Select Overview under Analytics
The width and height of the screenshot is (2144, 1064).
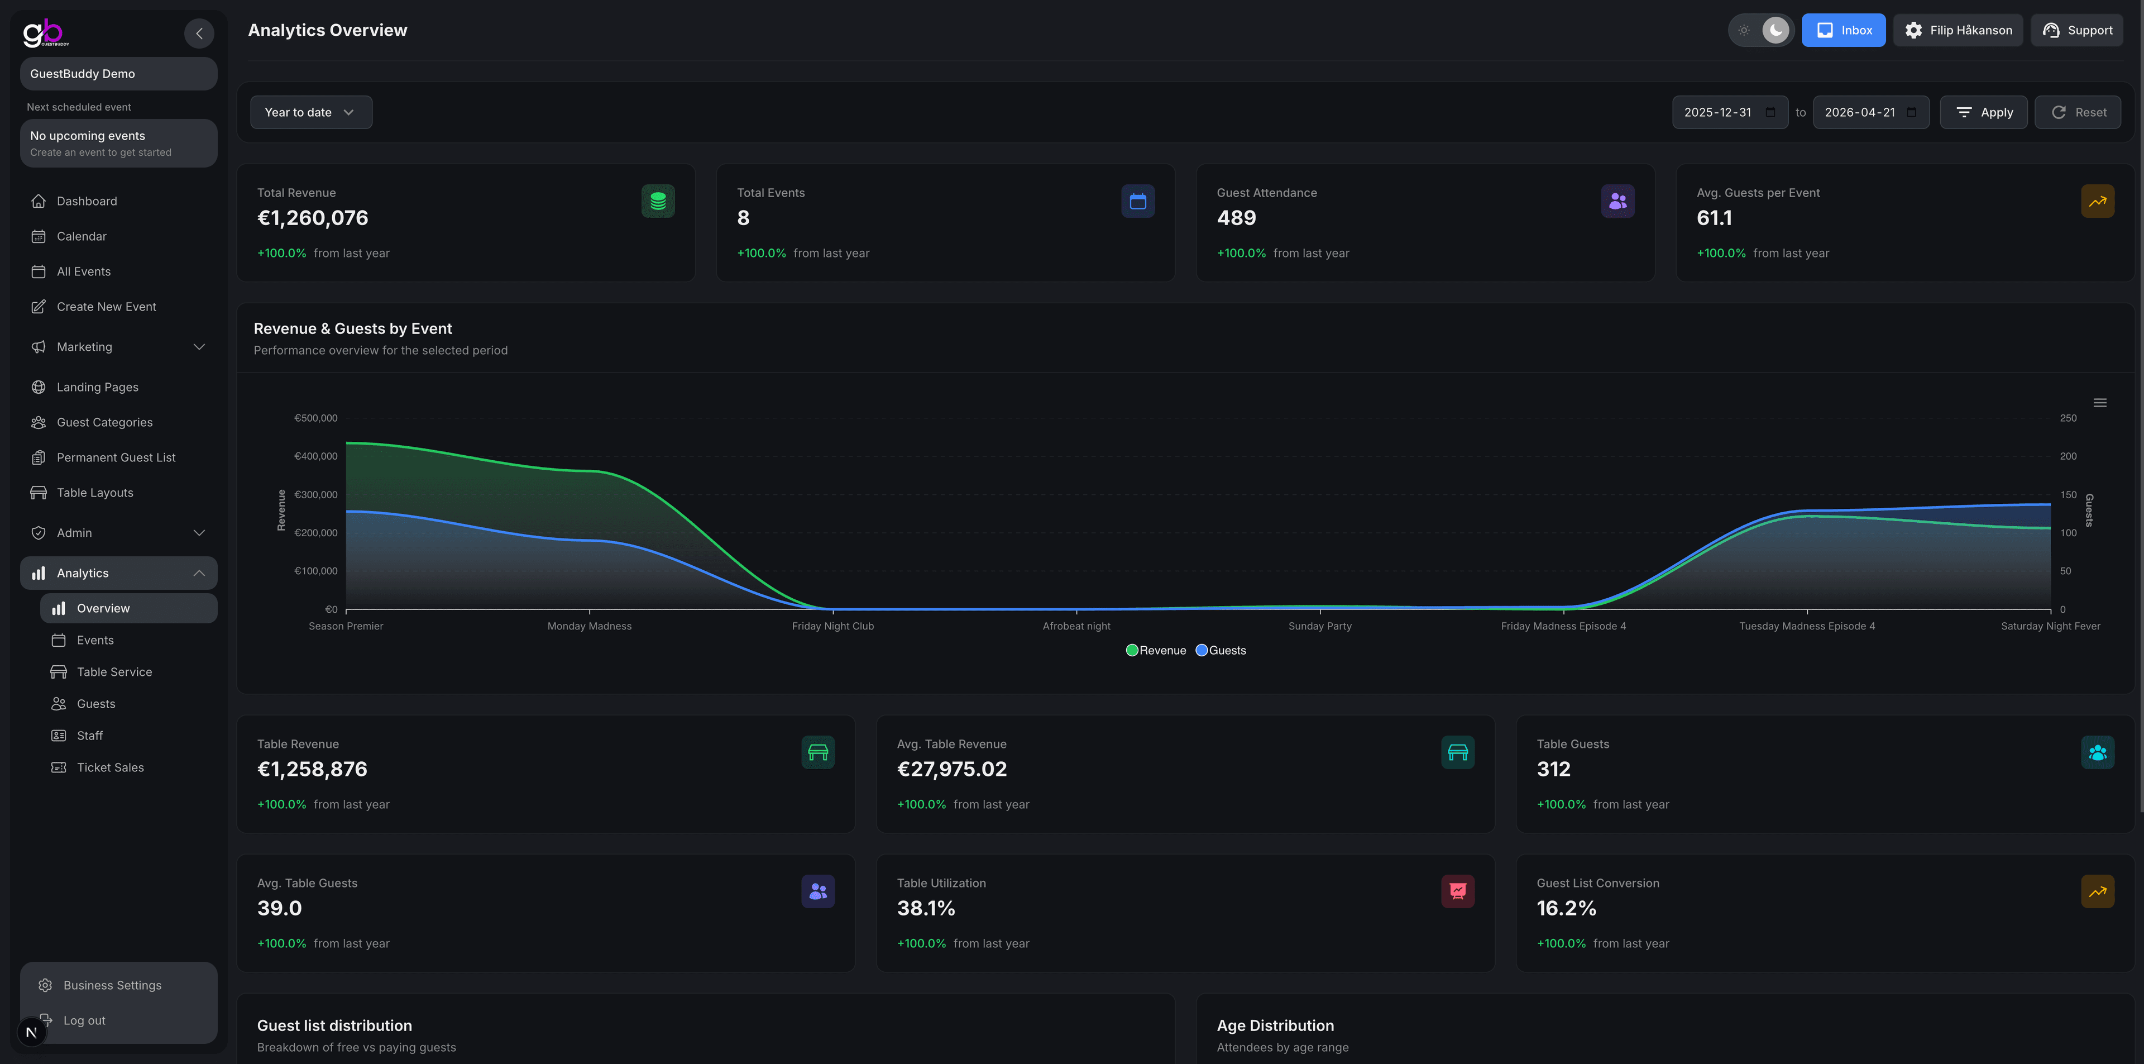pos(103,608)
